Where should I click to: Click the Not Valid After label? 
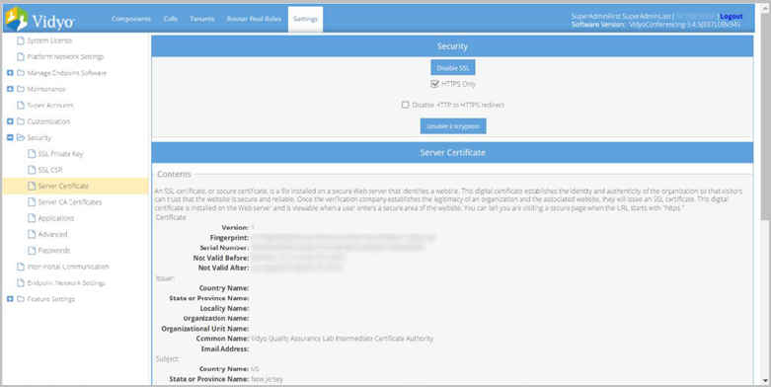coord(224,268)
